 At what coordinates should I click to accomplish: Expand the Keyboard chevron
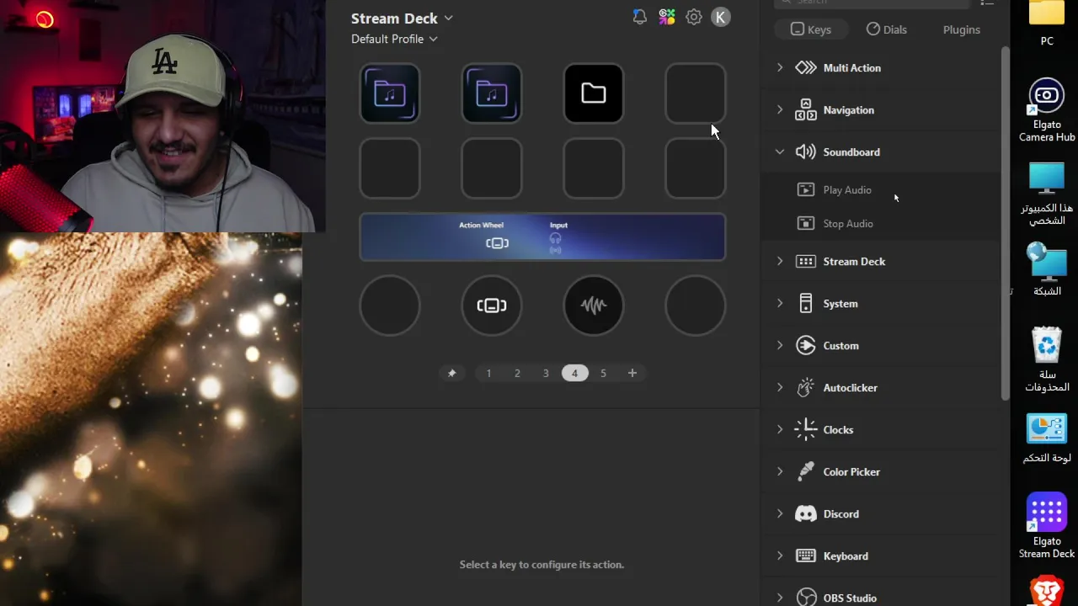point(780,556)
